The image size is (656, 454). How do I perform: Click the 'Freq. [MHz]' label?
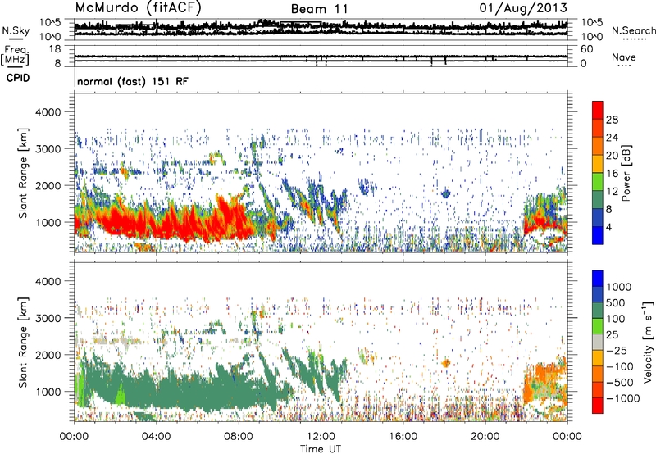click(16, 55)
